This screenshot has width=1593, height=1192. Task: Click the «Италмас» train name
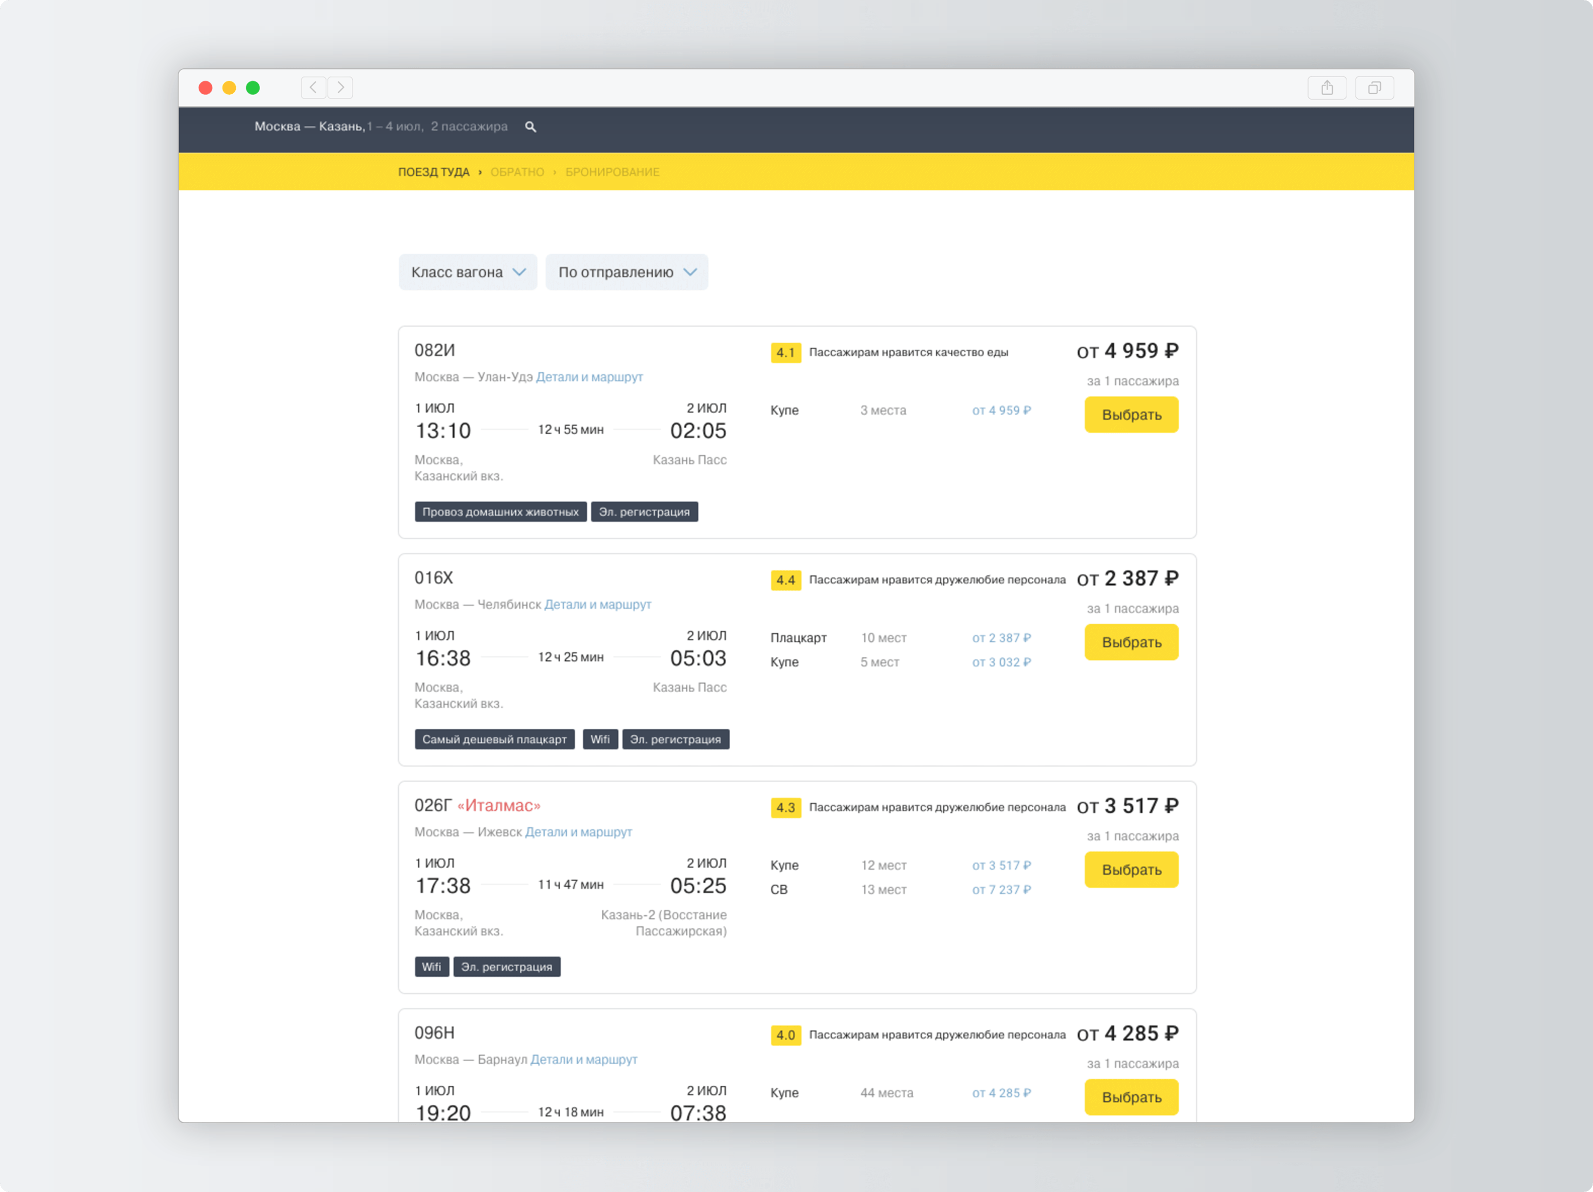point(499,805)
